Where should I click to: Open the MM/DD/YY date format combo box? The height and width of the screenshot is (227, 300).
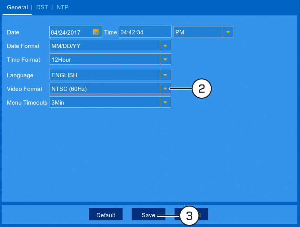click(x=110, y=46)
